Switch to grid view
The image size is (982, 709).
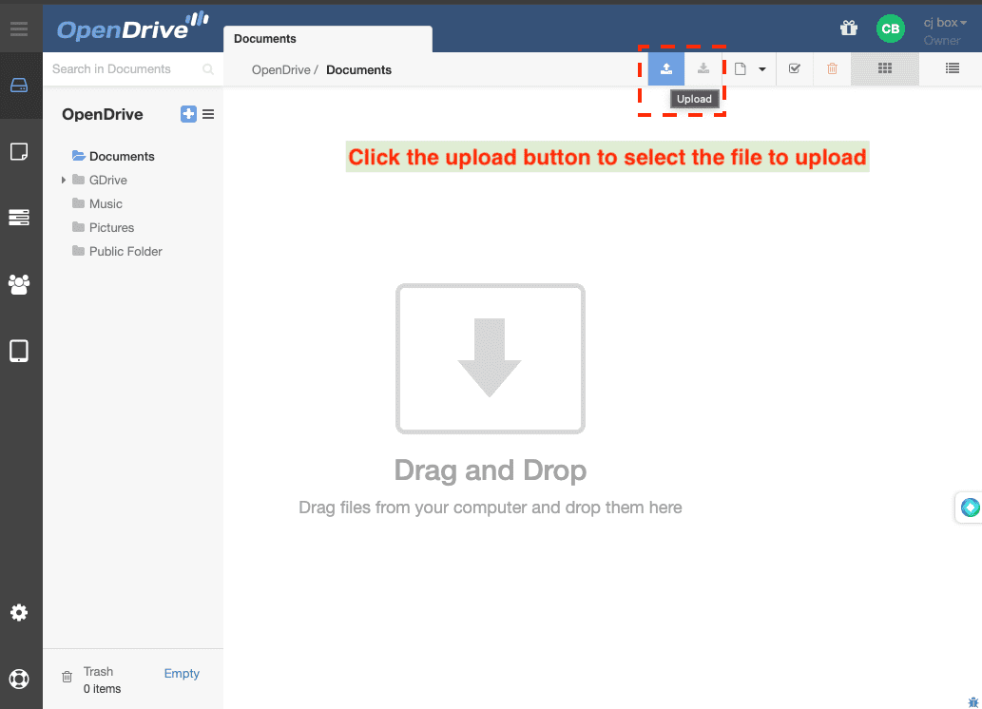tap(885, 68)
